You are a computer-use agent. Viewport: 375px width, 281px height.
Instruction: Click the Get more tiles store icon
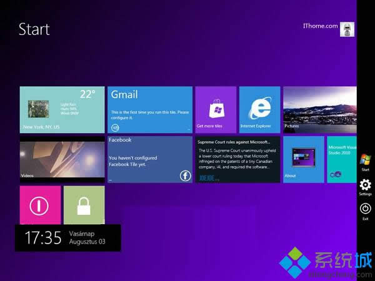tap(217, 109)
